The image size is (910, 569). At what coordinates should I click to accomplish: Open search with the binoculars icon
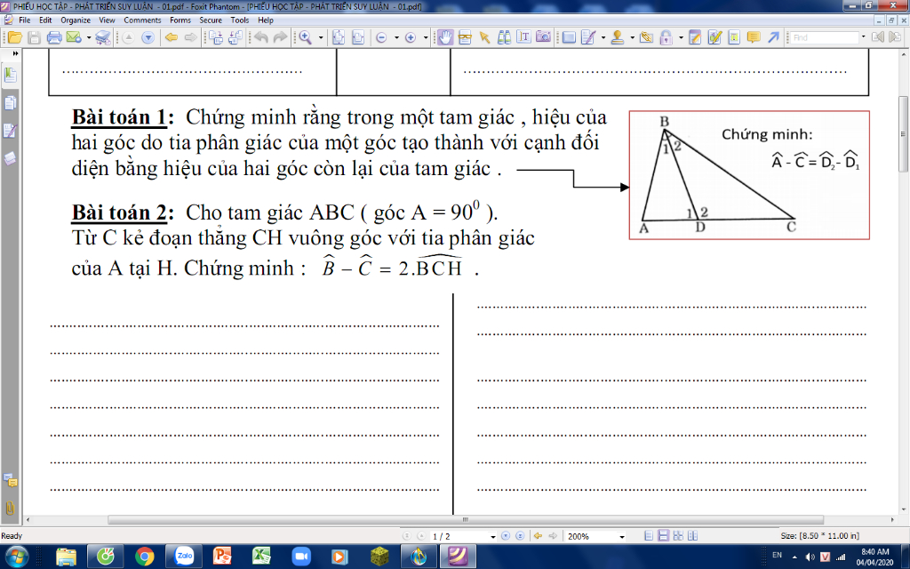tap(505, 37)
